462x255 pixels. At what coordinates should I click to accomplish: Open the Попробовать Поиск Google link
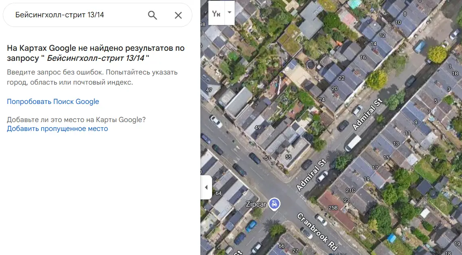tap(53, 102)
